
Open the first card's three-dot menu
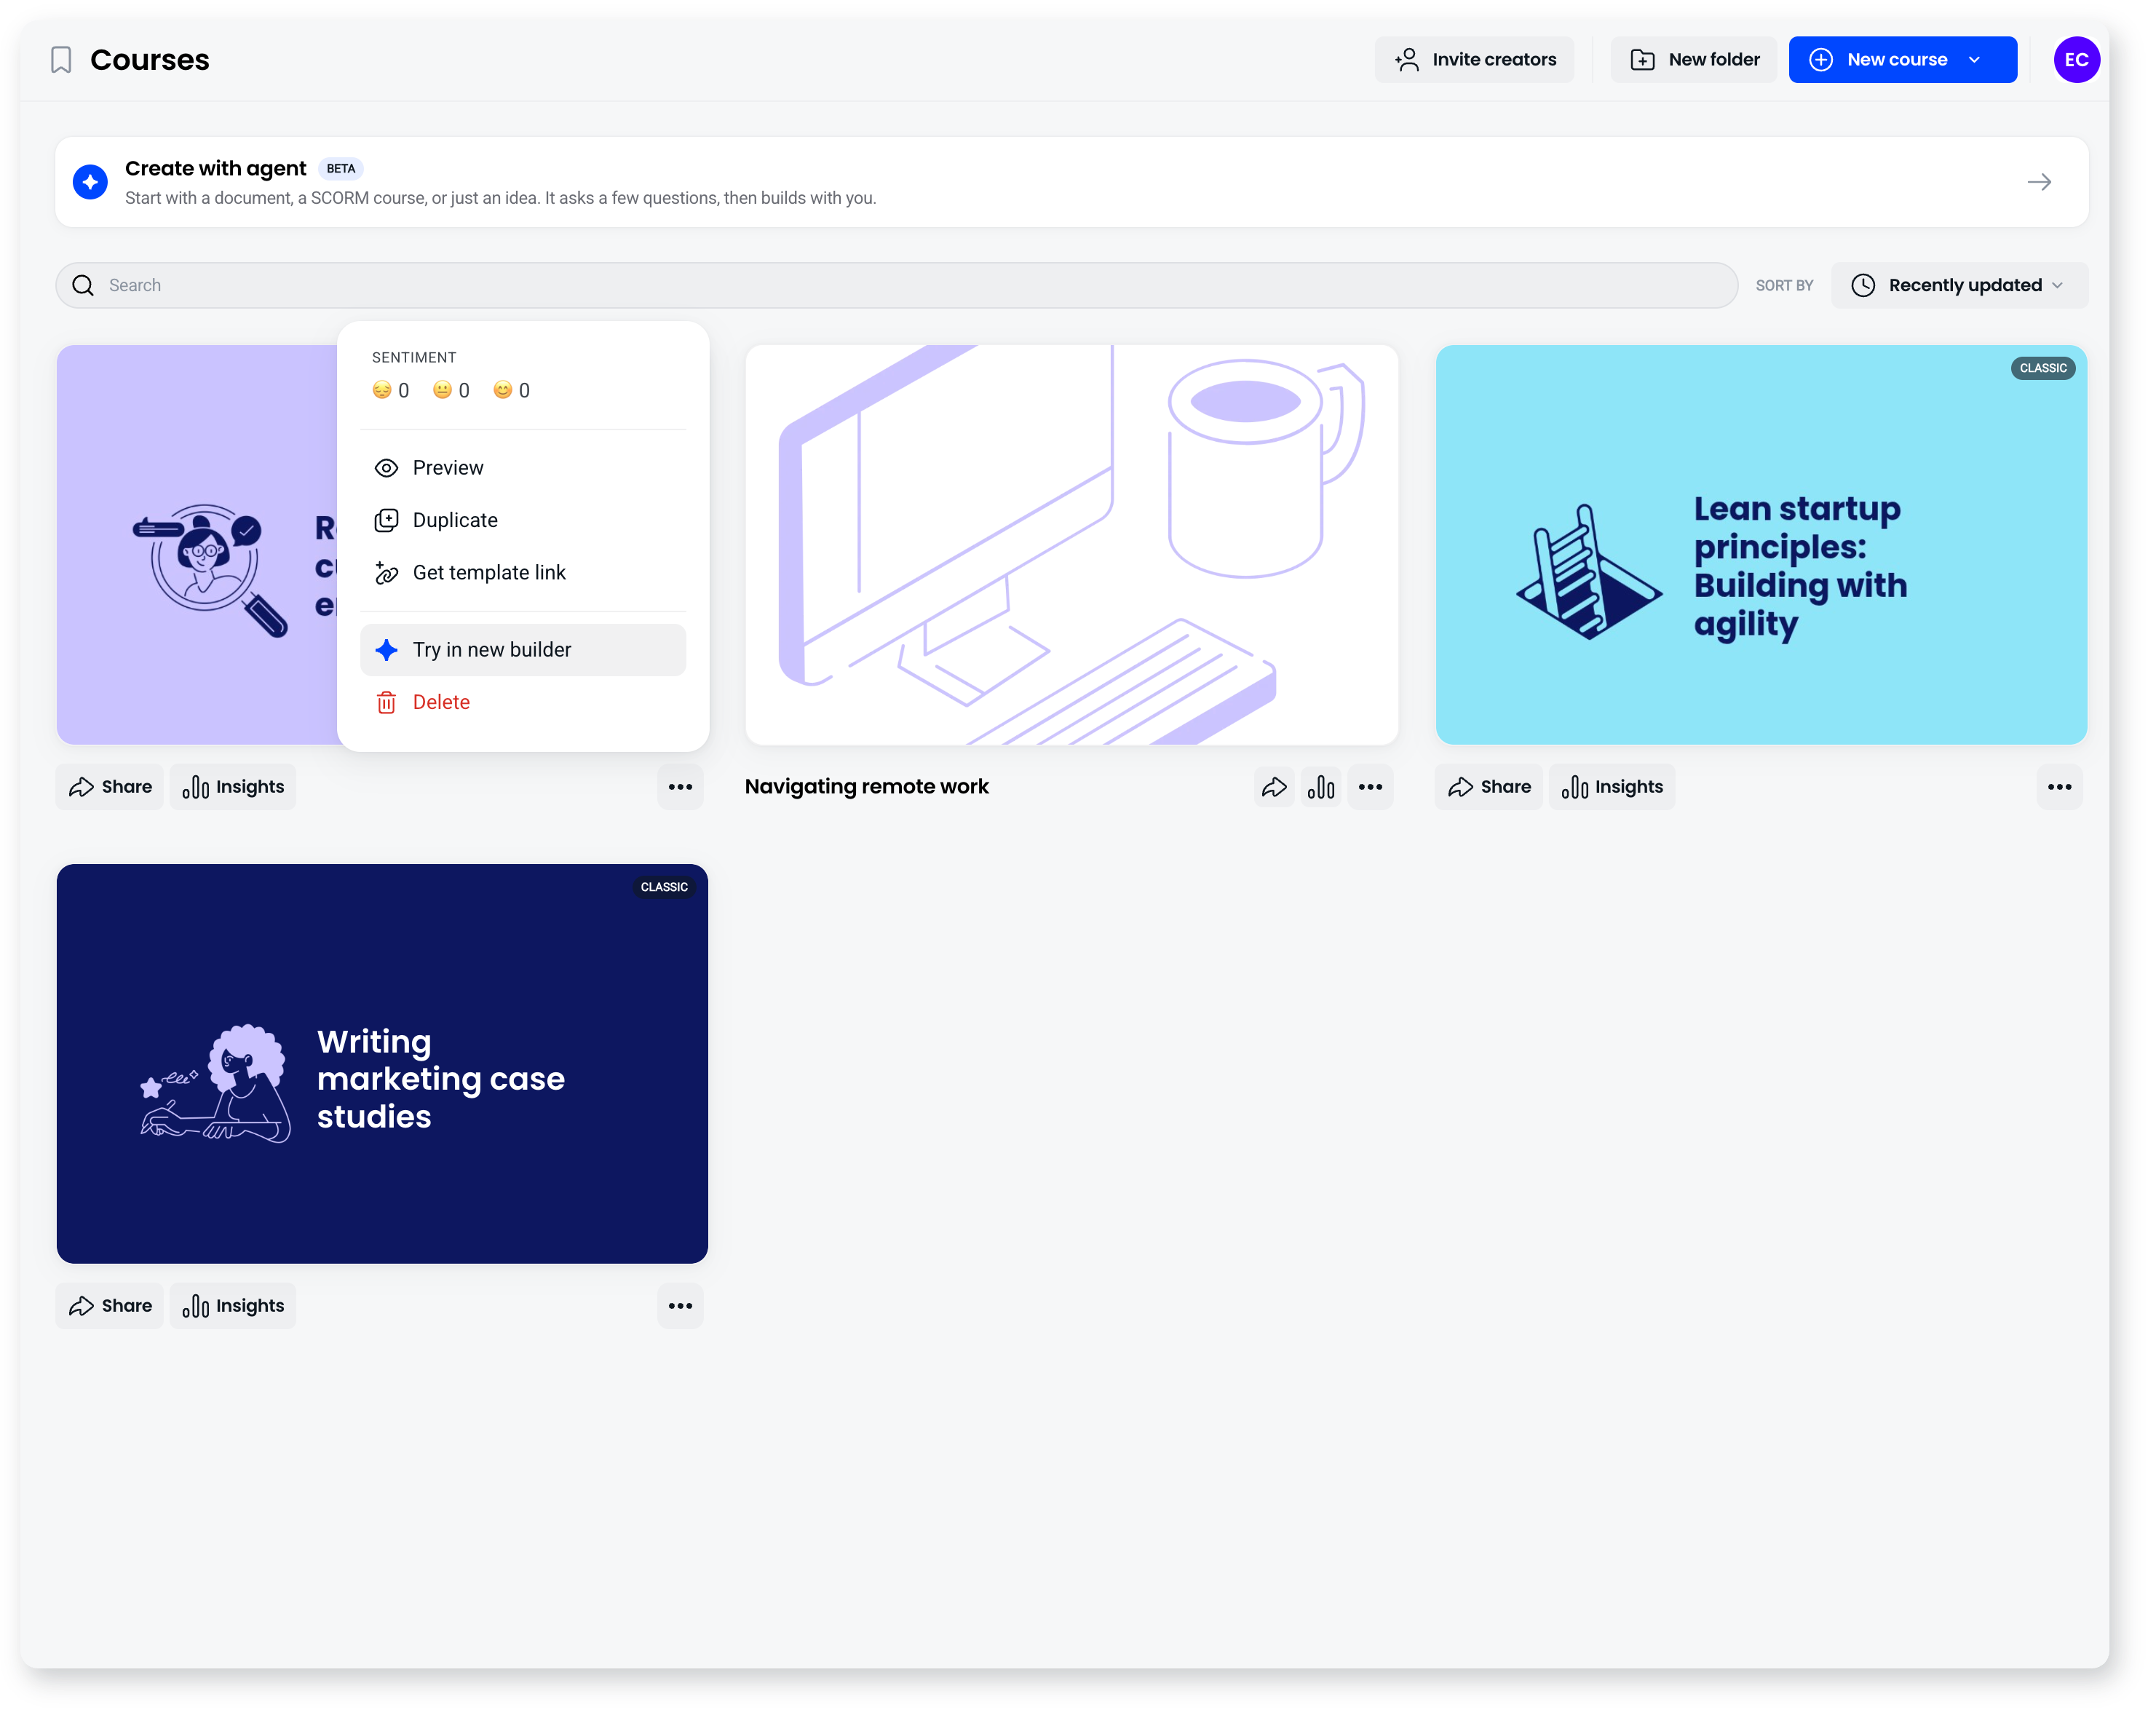click(680, 787)
